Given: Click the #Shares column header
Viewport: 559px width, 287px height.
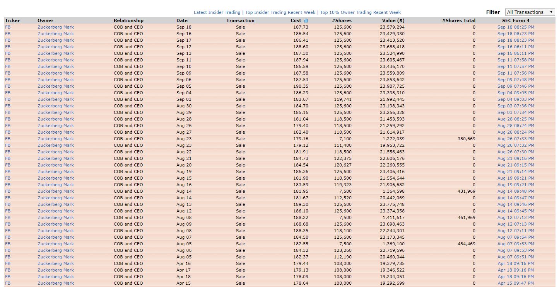Looking at the screenshot, I should tap(342, 20).
